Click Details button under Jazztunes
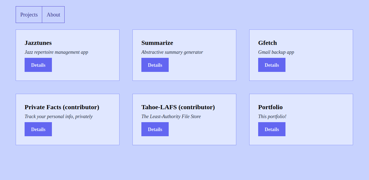Viewport: 369px width, 180px height. [x=38, y=65]
